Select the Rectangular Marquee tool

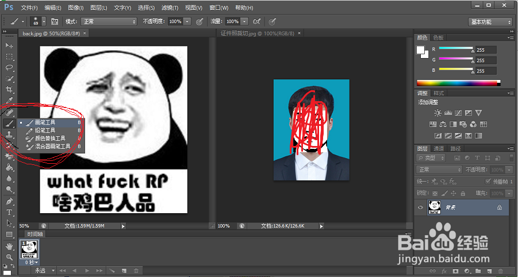point(9,57)
